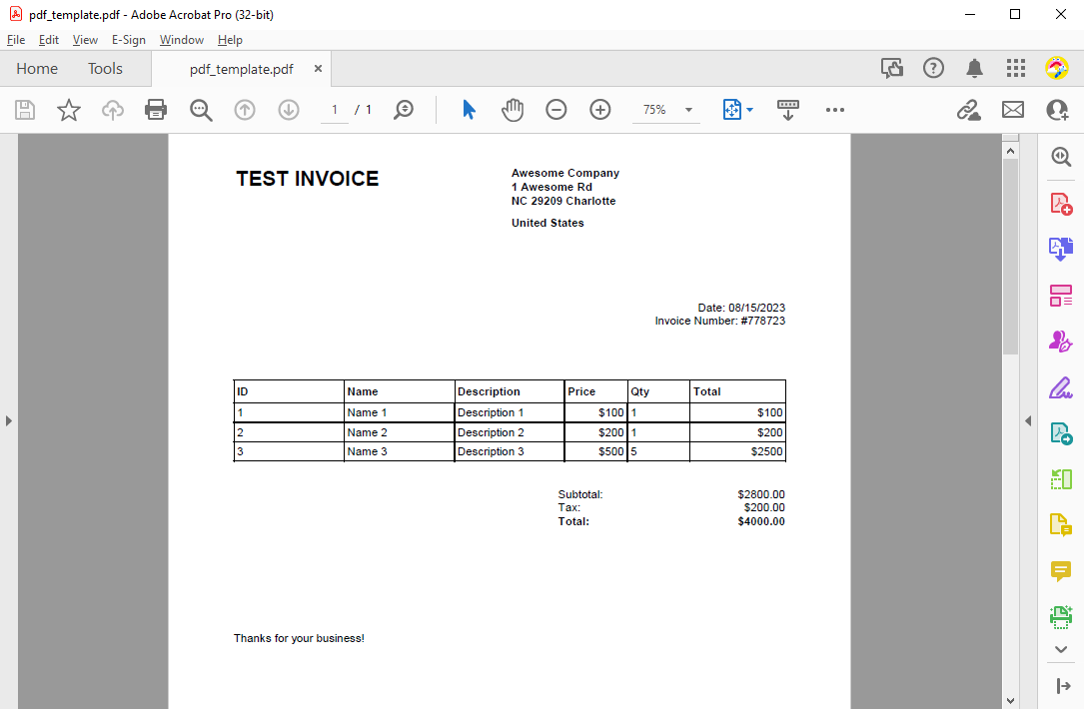Open the File menu
This screenshot has width=1084, height=709.
pos(16,40)
